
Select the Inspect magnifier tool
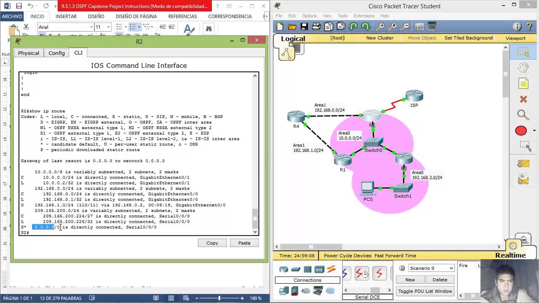pos(523,114)
